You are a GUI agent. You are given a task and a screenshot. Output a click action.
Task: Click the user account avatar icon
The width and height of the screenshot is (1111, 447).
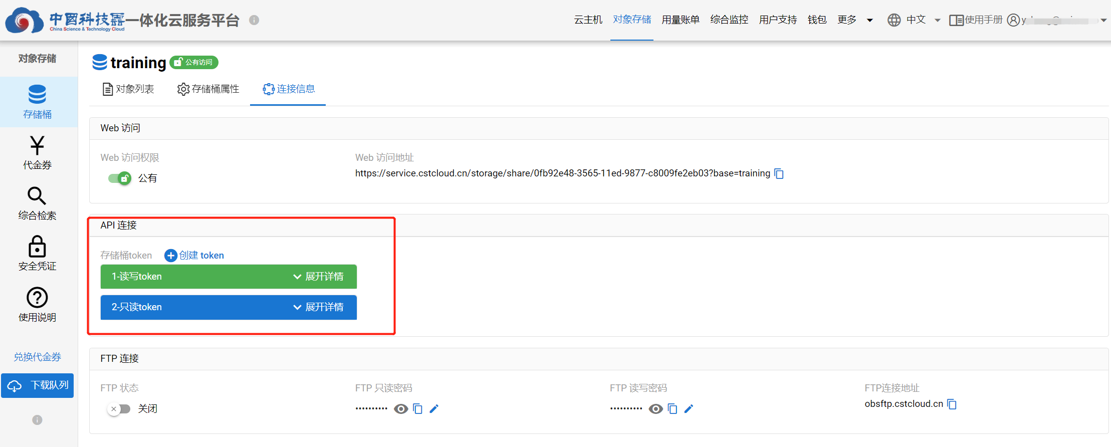(x=1013, y=20)
